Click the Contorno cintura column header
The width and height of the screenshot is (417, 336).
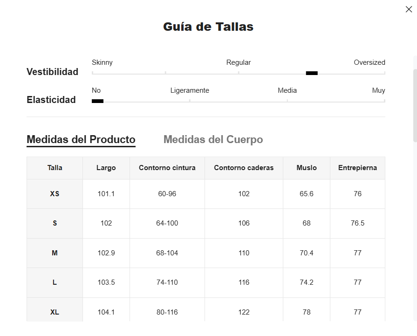tap(167, 168)
